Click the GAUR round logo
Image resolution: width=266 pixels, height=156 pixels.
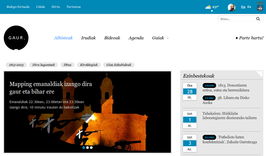[16, 38]
